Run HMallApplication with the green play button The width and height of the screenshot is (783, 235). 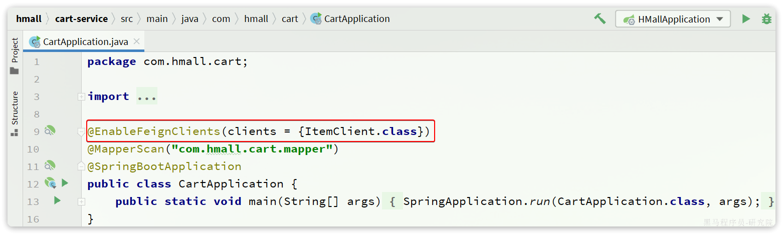click(x=746, y=19)
